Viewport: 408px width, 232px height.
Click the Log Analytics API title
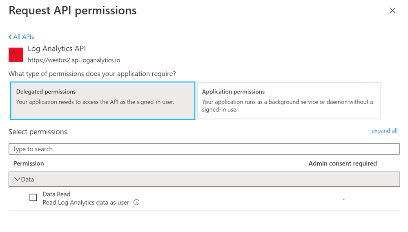click(57, 49)
